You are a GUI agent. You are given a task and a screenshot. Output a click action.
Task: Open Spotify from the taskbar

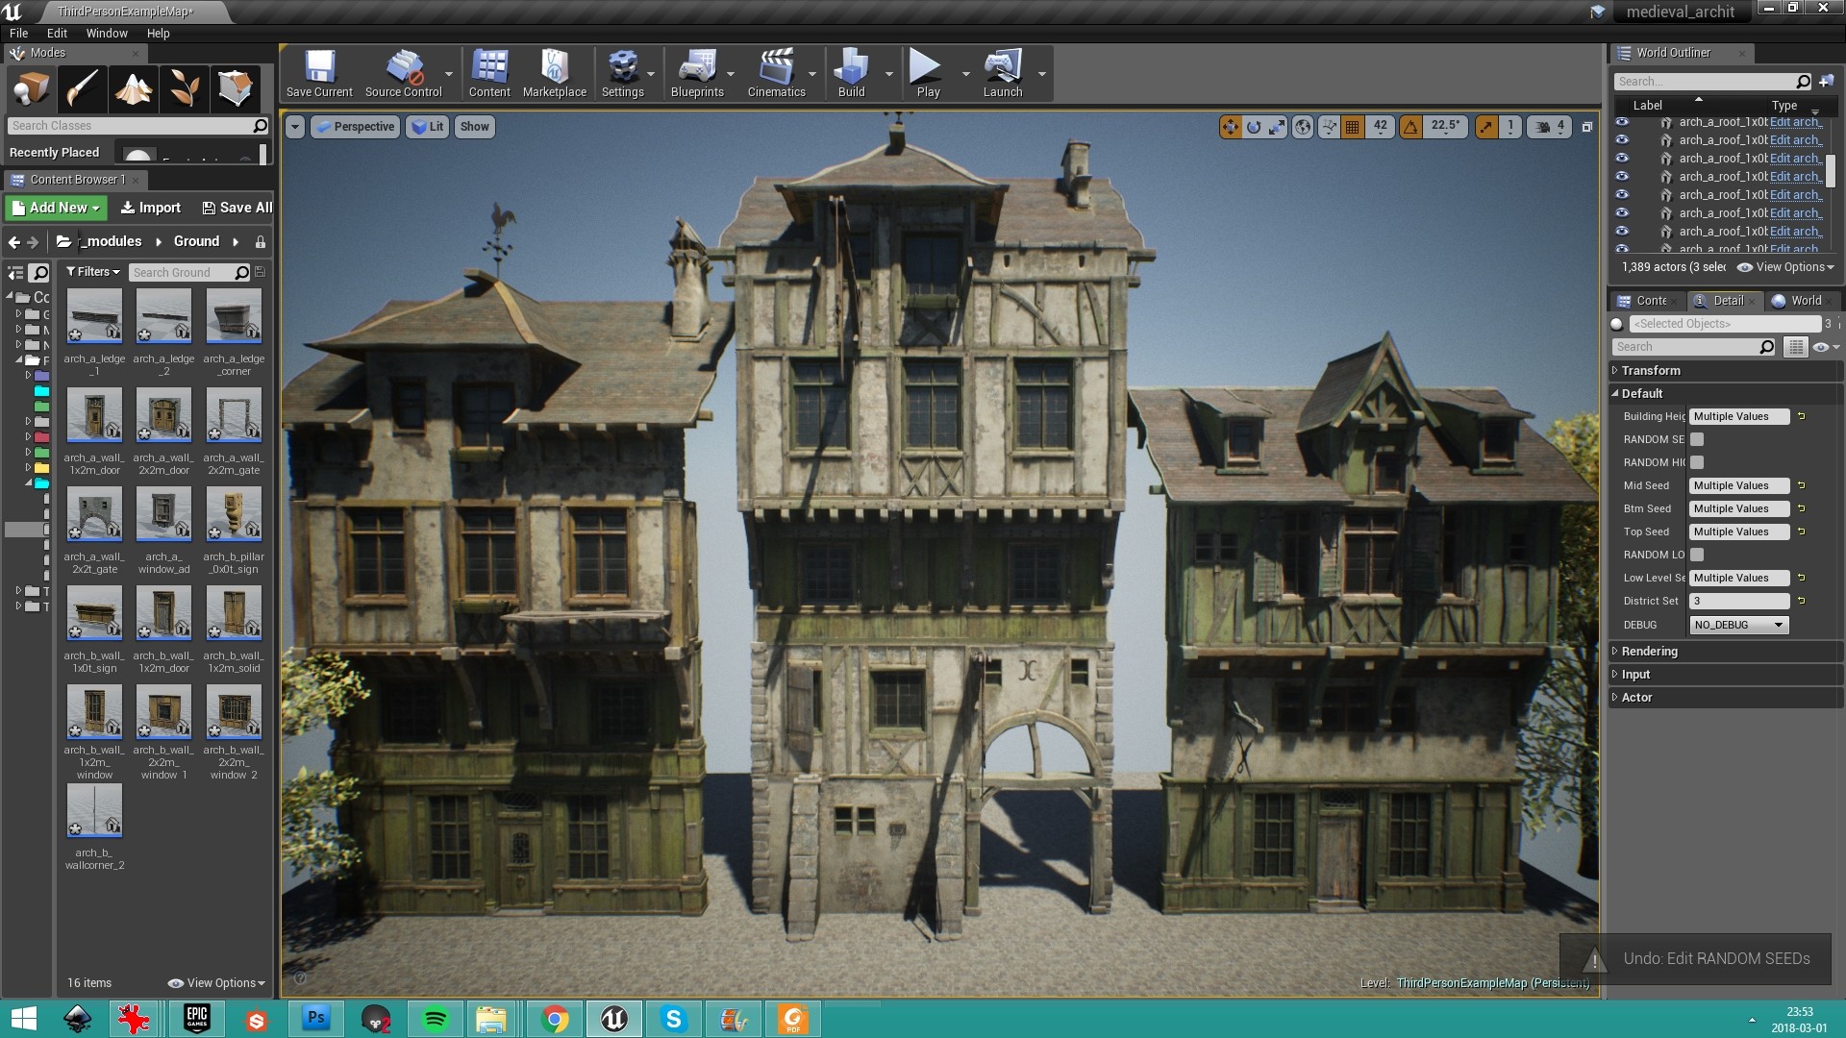point(435,1019)
